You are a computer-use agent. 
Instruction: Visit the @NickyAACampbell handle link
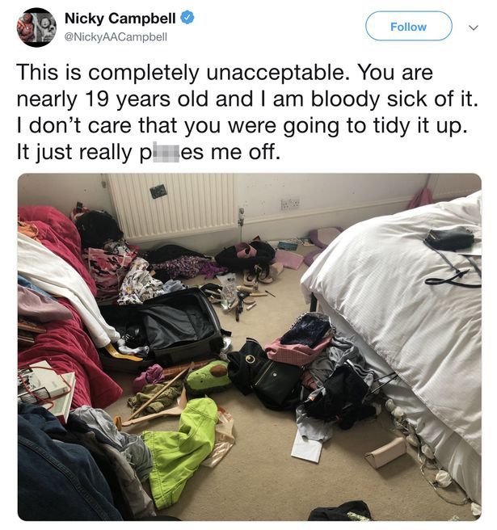point(116,37)
